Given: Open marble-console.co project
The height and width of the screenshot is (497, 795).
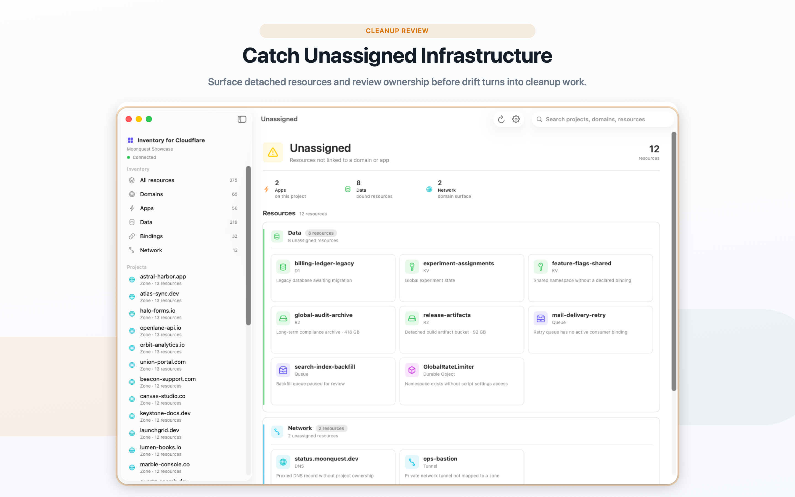Looking at the screenshot, I should click(x=183, y=468).
